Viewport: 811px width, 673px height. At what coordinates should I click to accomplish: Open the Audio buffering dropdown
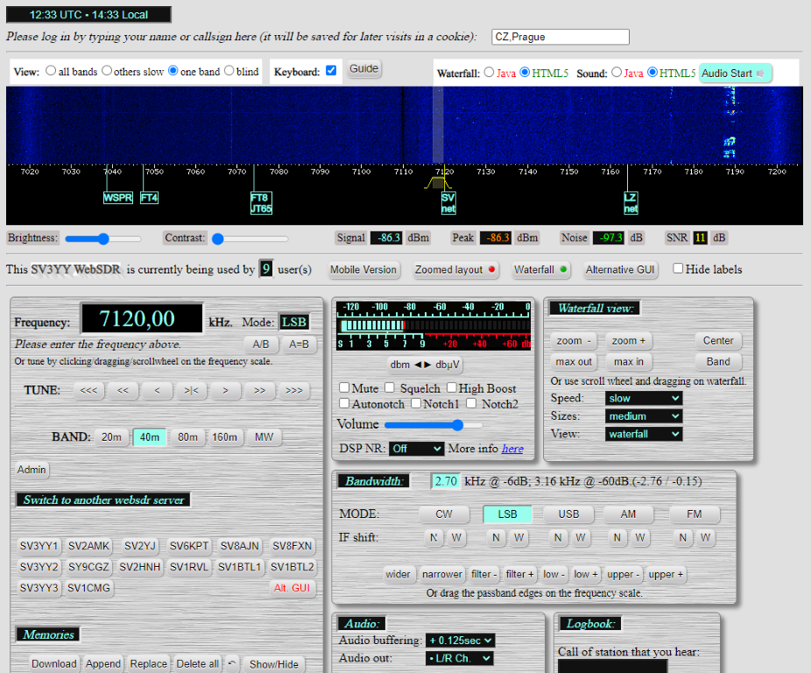tap(461, 641)
